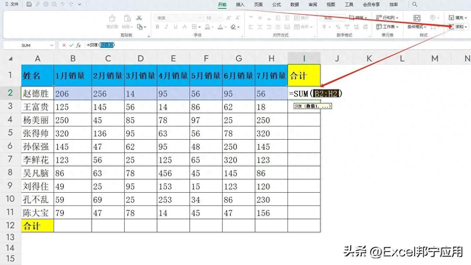Click the center horizontal align icon
Viewport: 471px width, 265px height.
pos(260,27)
